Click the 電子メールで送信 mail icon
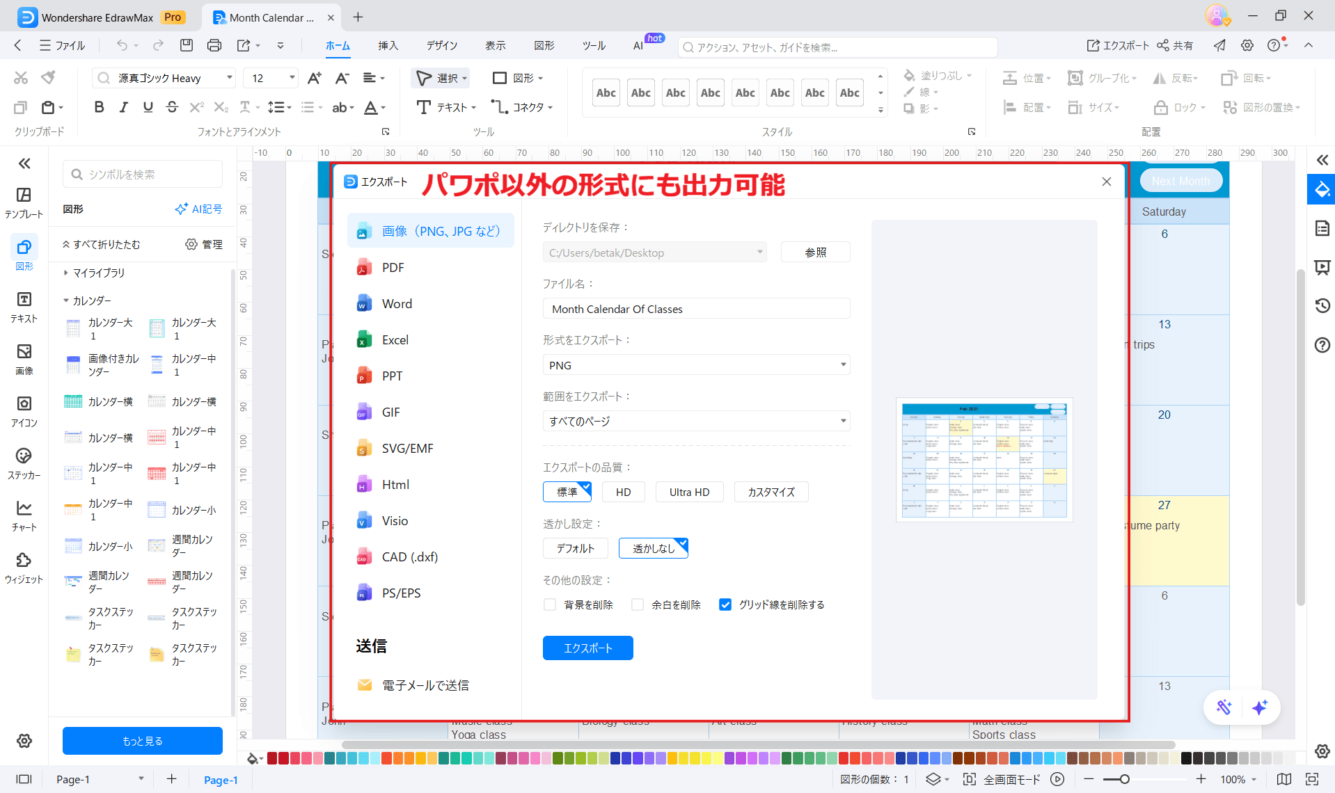 coord(365,684)
